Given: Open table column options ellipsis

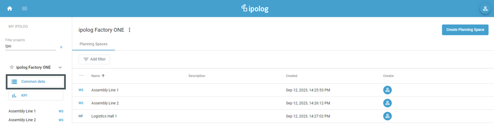Looking at the screenshot, I should (81, 76).
